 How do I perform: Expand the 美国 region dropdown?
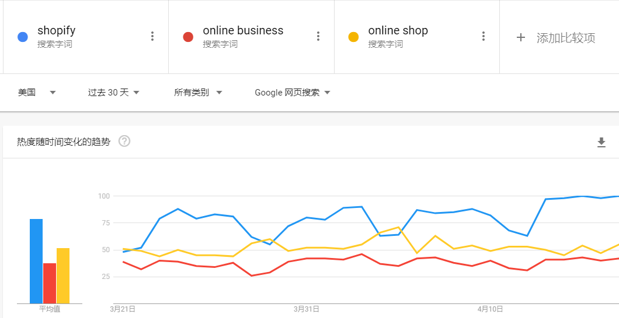point(37,93)
